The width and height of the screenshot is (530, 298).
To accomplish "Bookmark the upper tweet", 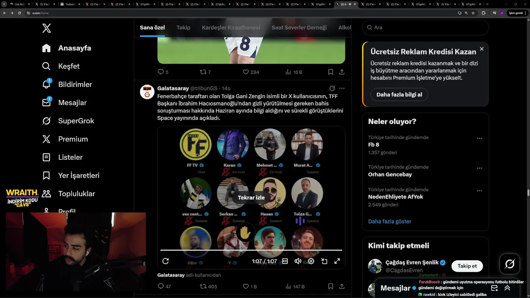I will [x=330, y=72].
